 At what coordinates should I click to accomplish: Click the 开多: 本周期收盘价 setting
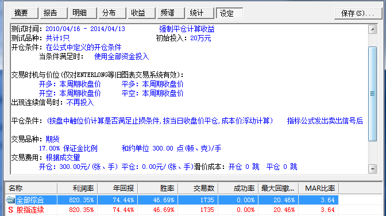pyautogui.click(x=70, y=84)
